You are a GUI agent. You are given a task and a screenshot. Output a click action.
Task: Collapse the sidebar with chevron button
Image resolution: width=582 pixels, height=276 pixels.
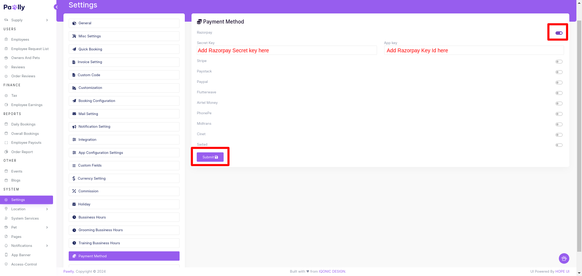coord(56,7)
